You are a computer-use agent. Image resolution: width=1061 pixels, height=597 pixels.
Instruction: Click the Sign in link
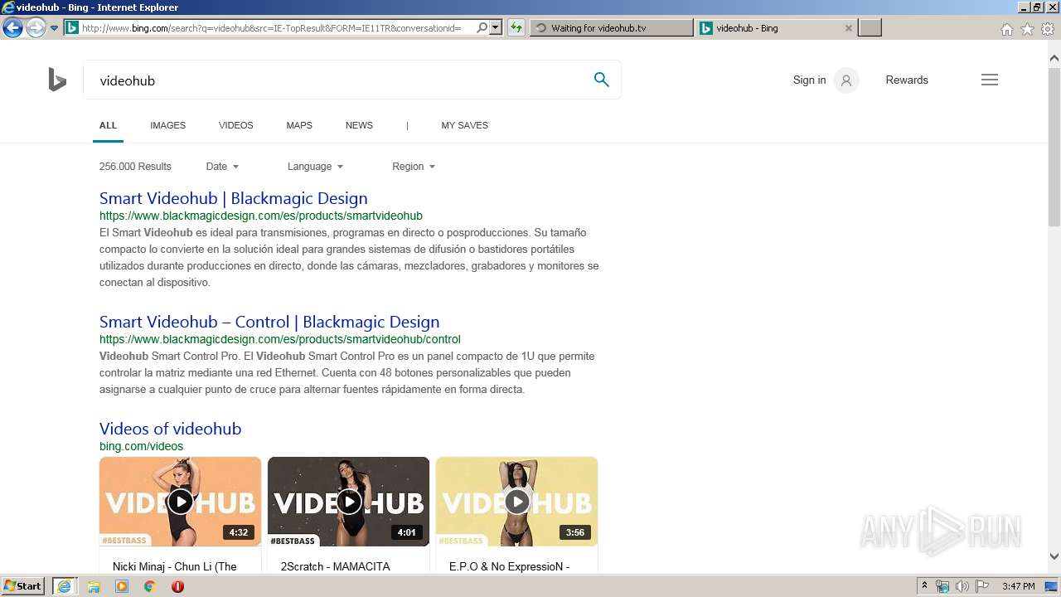coord(809,80)
